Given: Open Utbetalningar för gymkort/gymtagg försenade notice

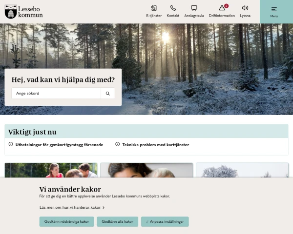Looking at the screenshot, I should (59, 145).
